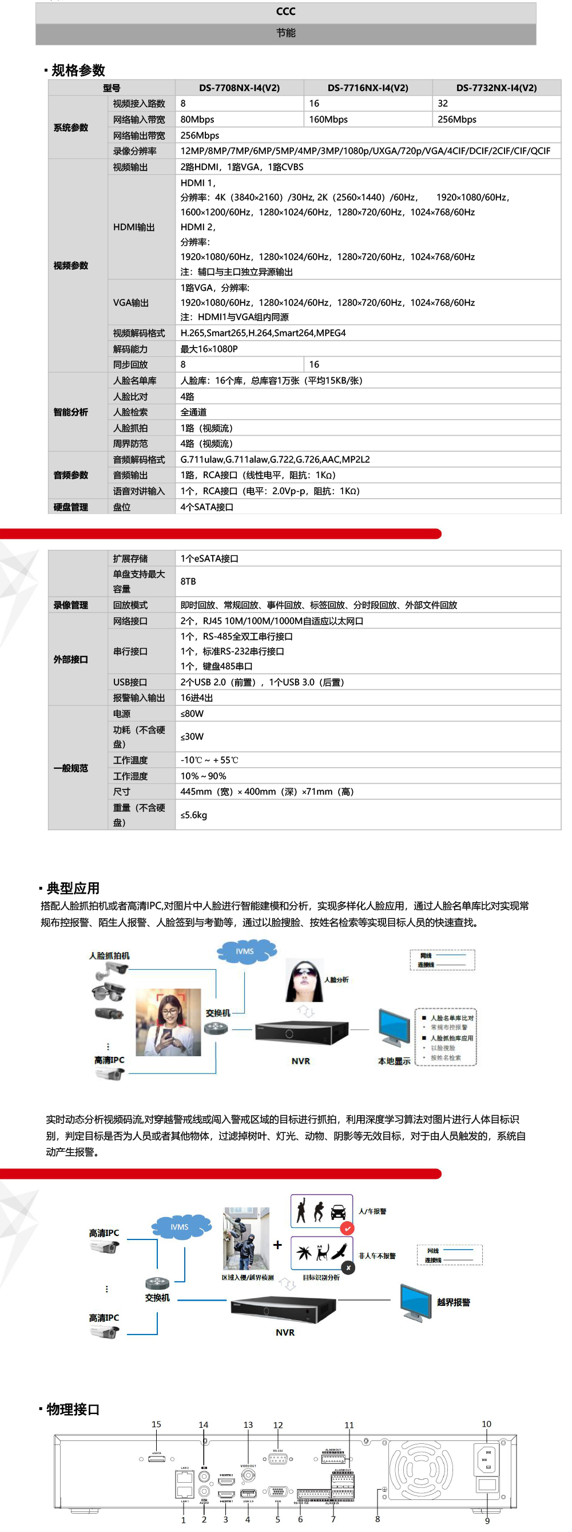Click the 人脸分析 face image
This screenshot has height=1532, width=572.
coord(304,980)
